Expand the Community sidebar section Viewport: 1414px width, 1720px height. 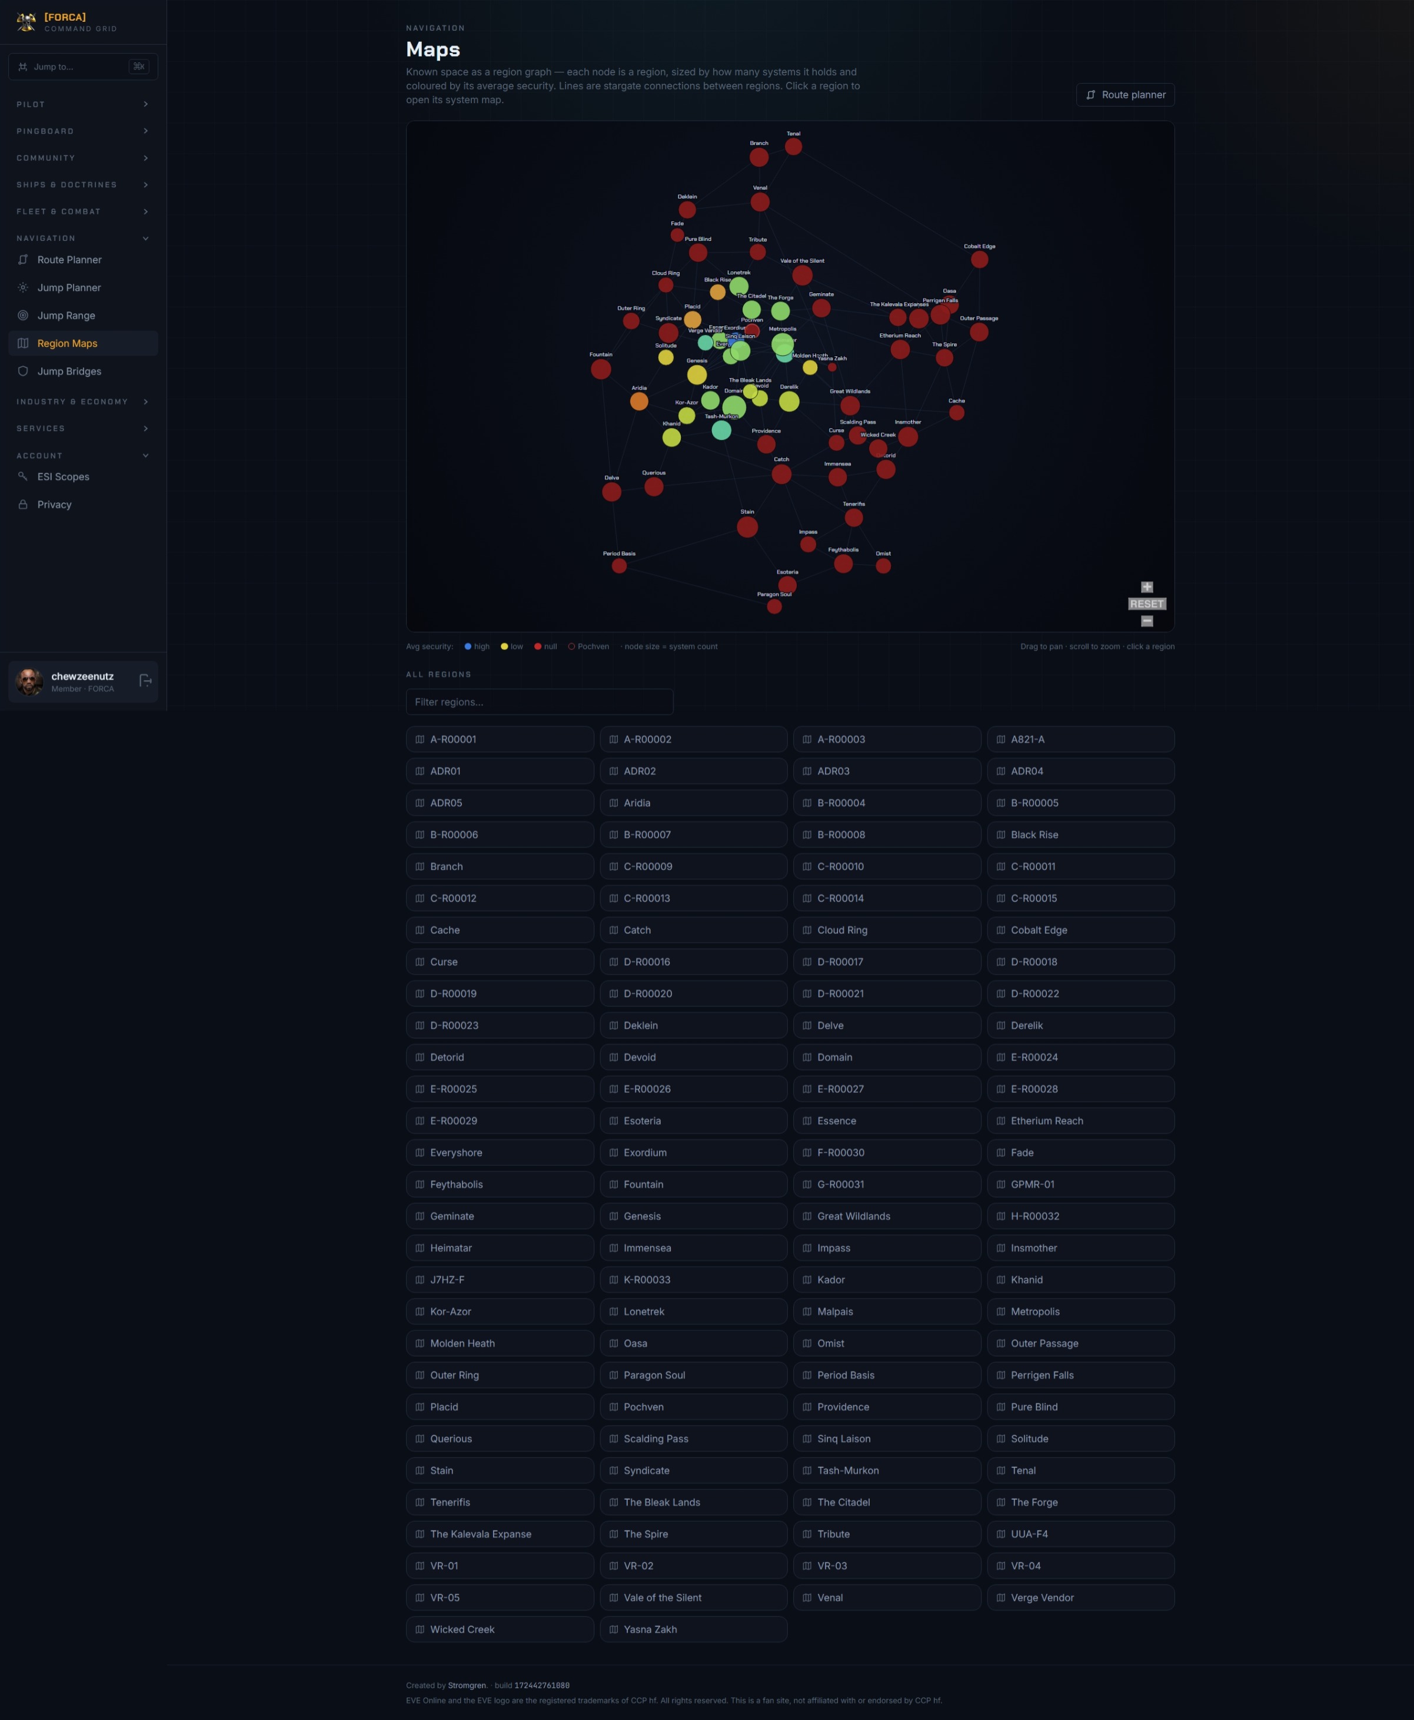(x=83, y=158)
